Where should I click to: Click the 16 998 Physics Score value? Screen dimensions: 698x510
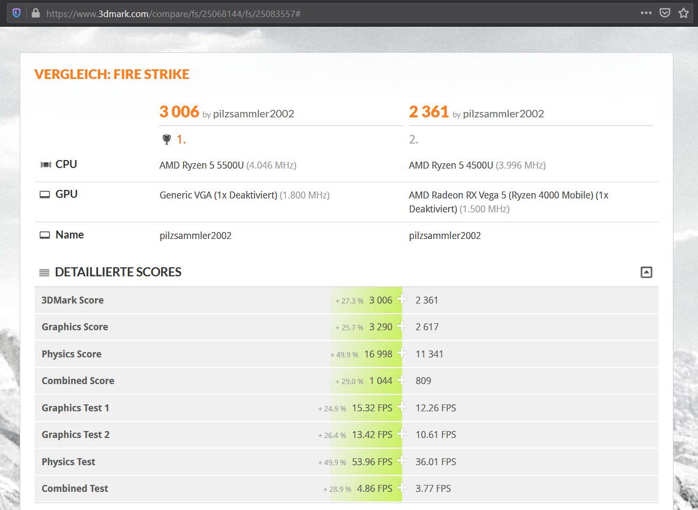[378, 354]
